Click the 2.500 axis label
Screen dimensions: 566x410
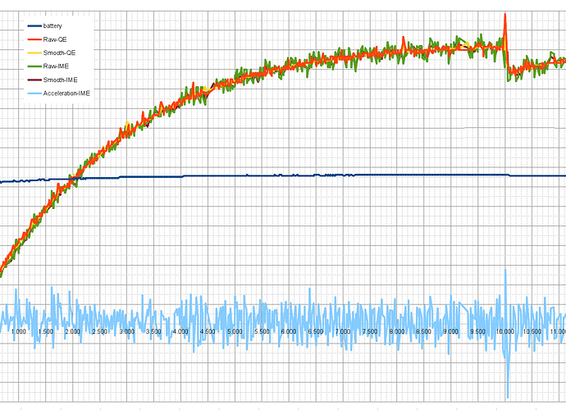click(x=99, y=331)
